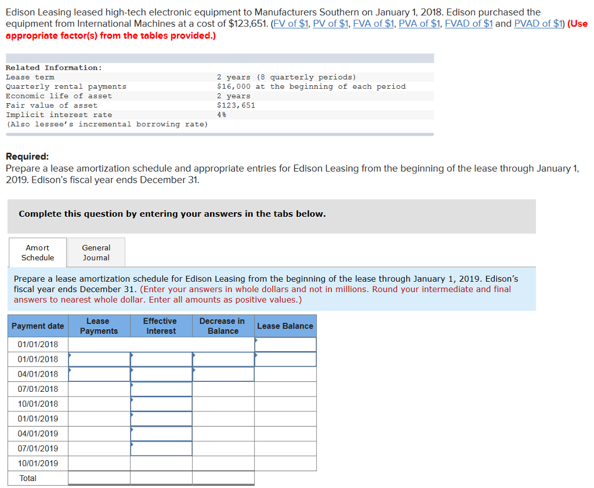Click Lease Balance cell for first 01/01/2018 row
The width and height of the screenshot is (594, 488).
point(285,344)
